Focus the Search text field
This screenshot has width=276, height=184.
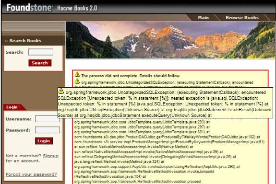[41, 52]
